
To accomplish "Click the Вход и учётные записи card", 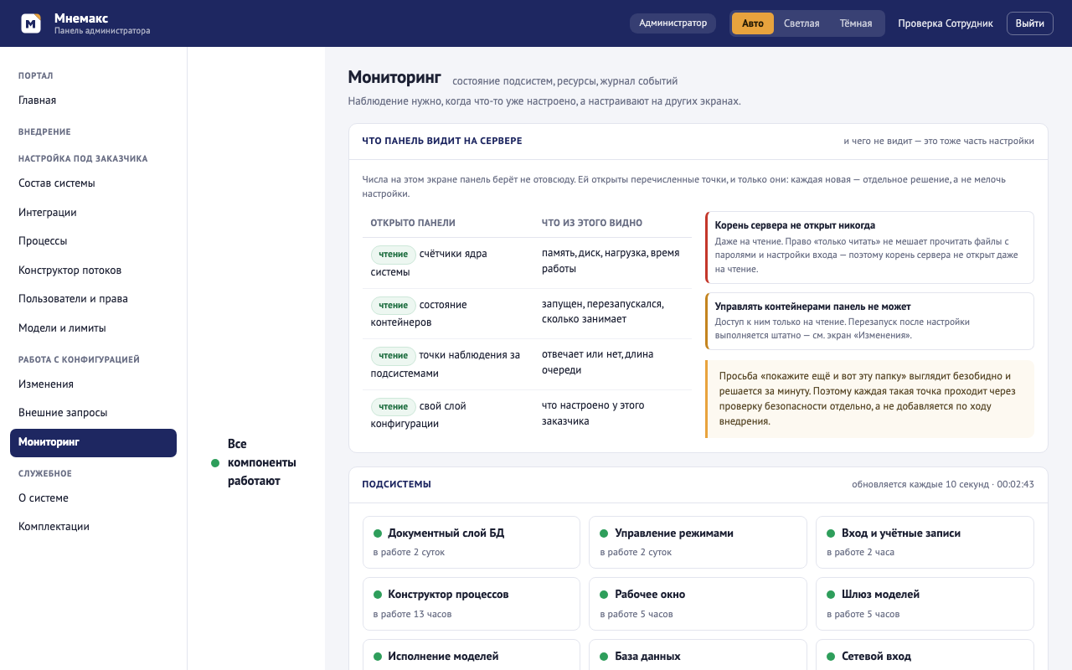I will 925,542.
